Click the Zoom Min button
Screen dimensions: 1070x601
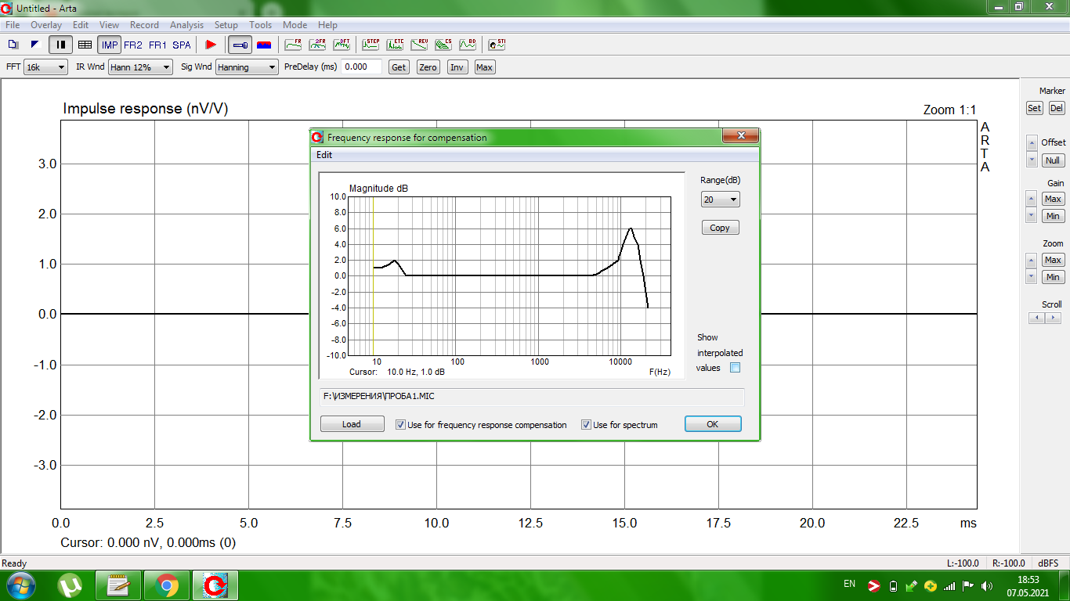click(x=1053, y=277)
